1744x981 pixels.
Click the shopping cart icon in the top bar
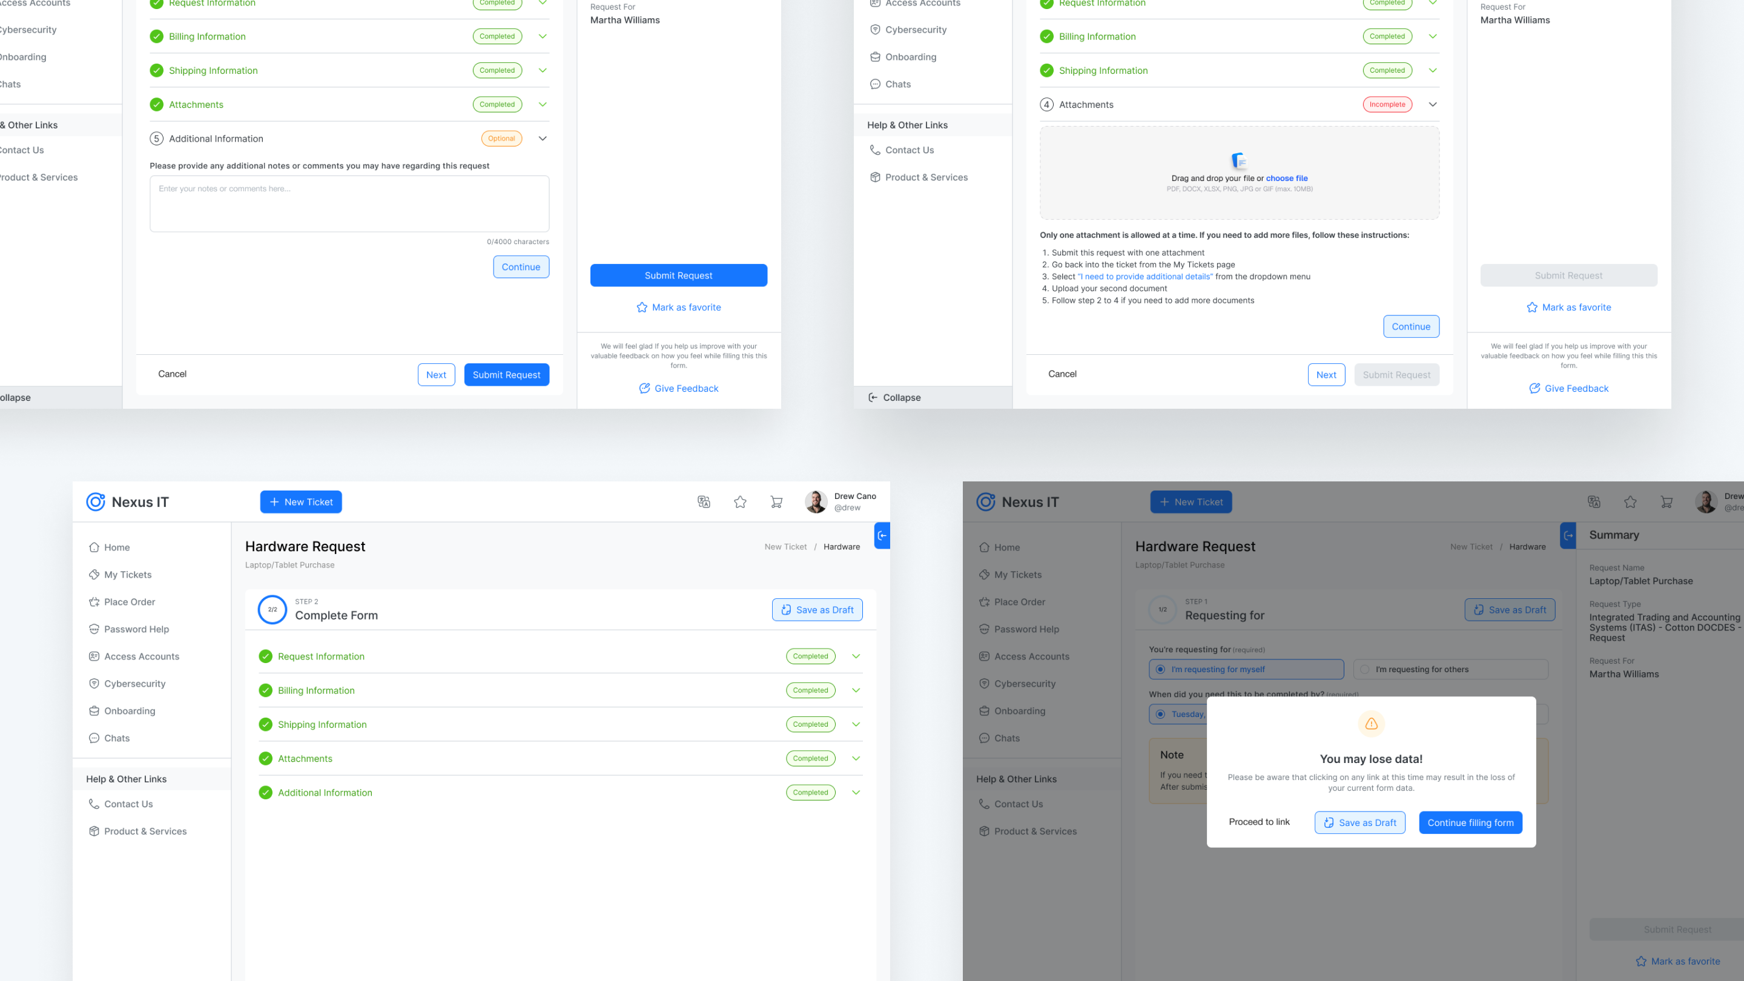pos(776,501)
